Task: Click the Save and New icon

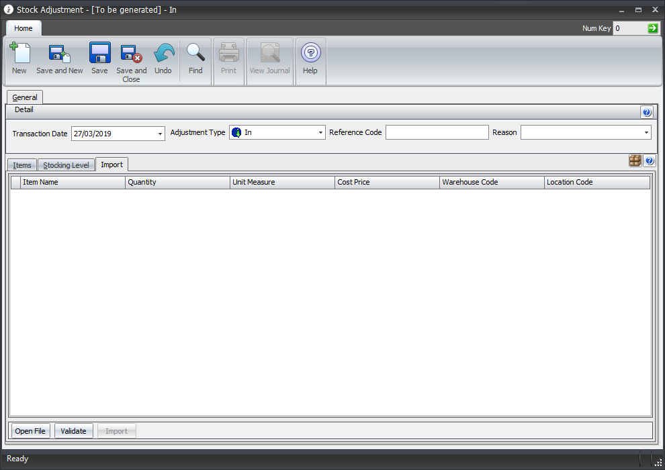Action: pos(60,54)
